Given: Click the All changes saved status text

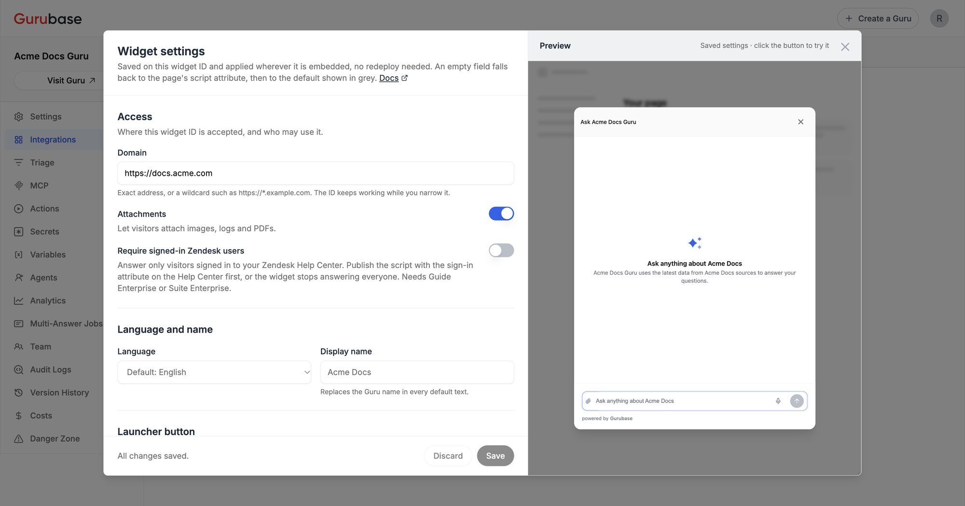Looking at the screenshot, I should (153, 456).
